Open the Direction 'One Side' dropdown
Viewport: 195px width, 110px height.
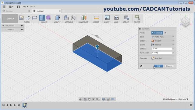pos(163,41)
